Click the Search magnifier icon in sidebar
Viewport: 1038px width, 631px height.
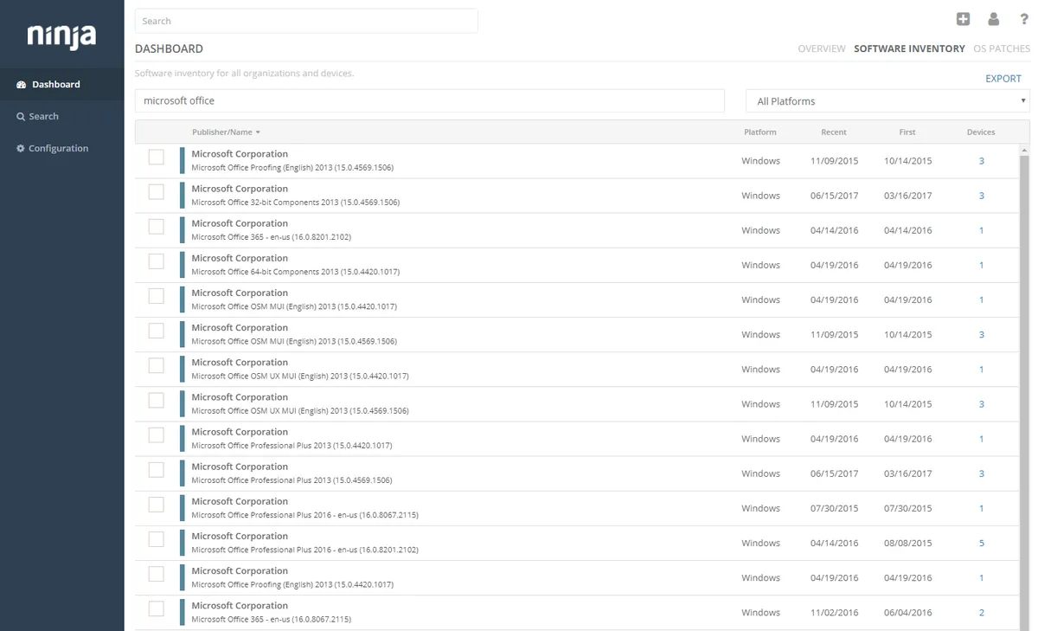(21, 117)
